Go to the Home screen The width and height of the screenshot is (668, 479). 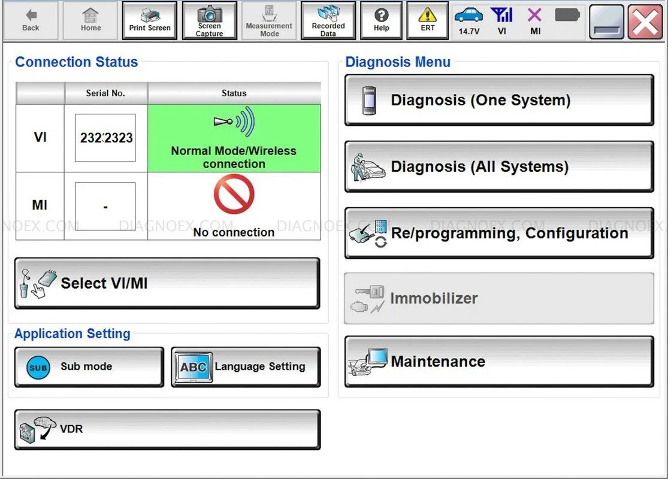pyautogui.click(x=91, y=20)
